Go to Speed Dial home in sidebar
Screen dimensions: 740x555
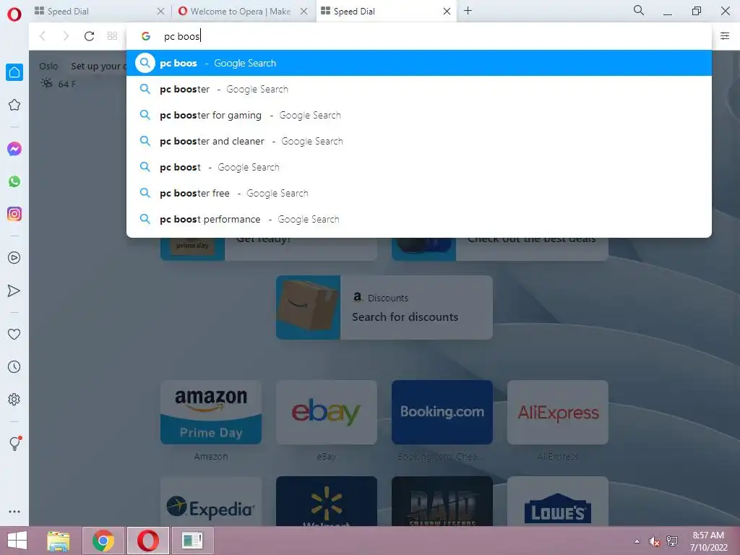pyautogui.click(x=14, y=72)
